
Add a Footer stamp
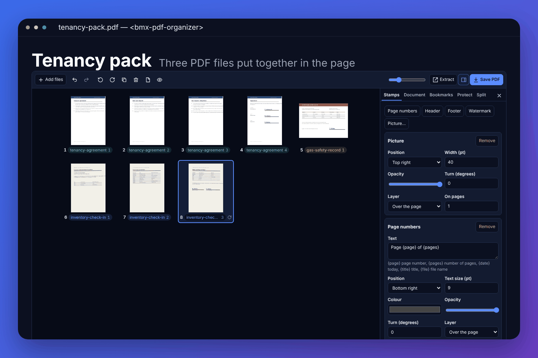click(454, 111)
